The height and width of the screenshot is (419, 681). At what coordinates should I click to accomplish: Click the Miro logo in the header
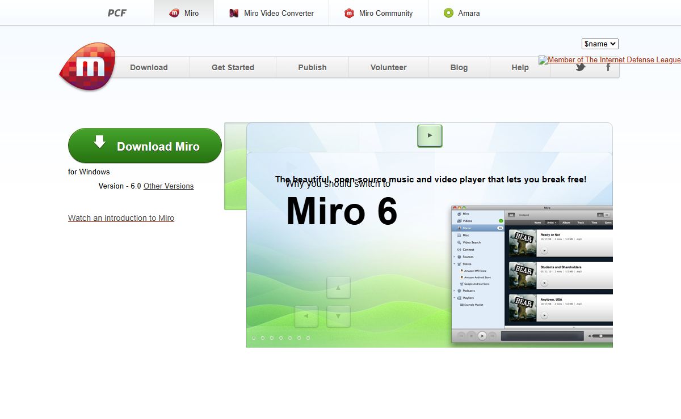(87, 66)
